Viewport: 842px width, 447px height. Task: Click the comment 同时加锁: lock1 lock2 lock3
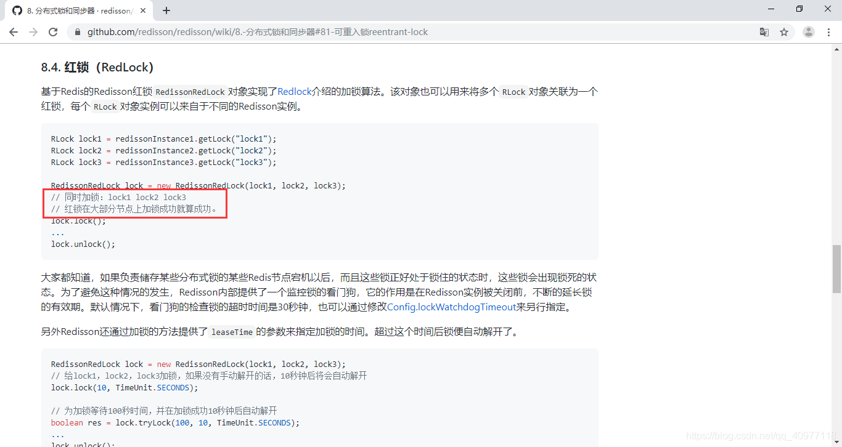(x=118, y=197)
